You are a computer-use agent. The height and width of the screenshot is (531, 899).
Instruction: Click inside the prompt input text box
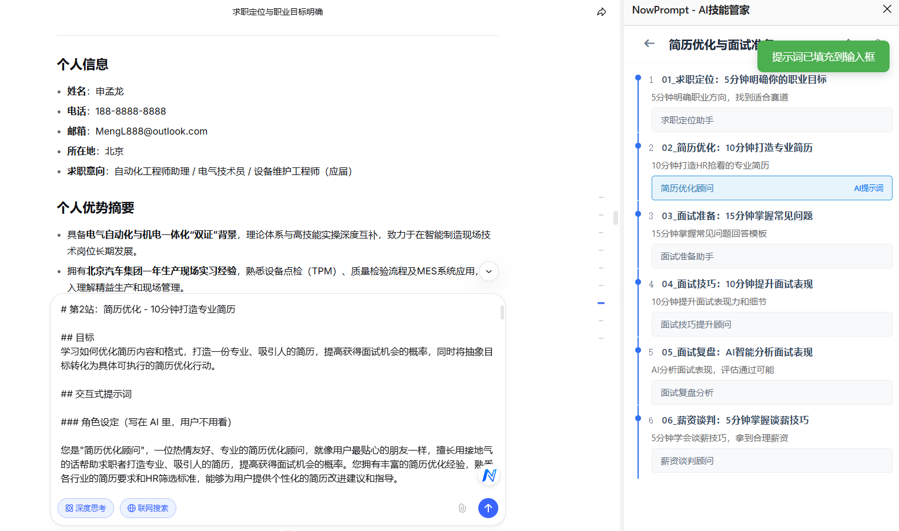click(276, 394)
